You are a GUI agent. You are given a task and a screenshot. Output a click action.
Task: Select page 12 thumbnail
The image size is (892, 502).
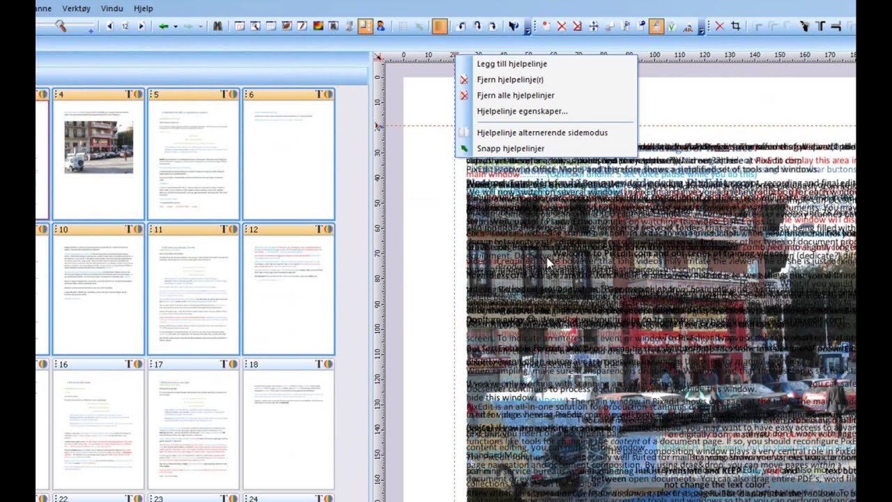289,289
